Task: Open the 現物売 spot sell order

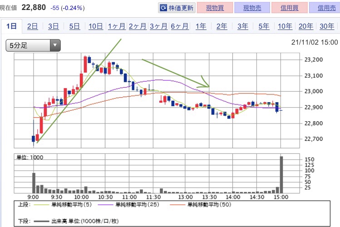Action: click(252, 8)
